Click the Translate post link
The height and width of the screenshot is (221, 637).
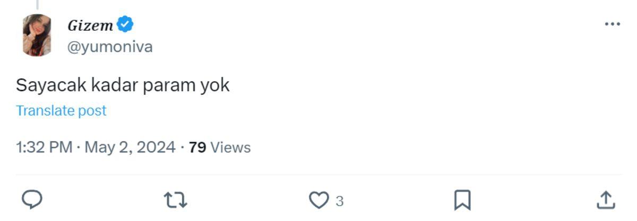pyautogui.click(x=61, y=110)
